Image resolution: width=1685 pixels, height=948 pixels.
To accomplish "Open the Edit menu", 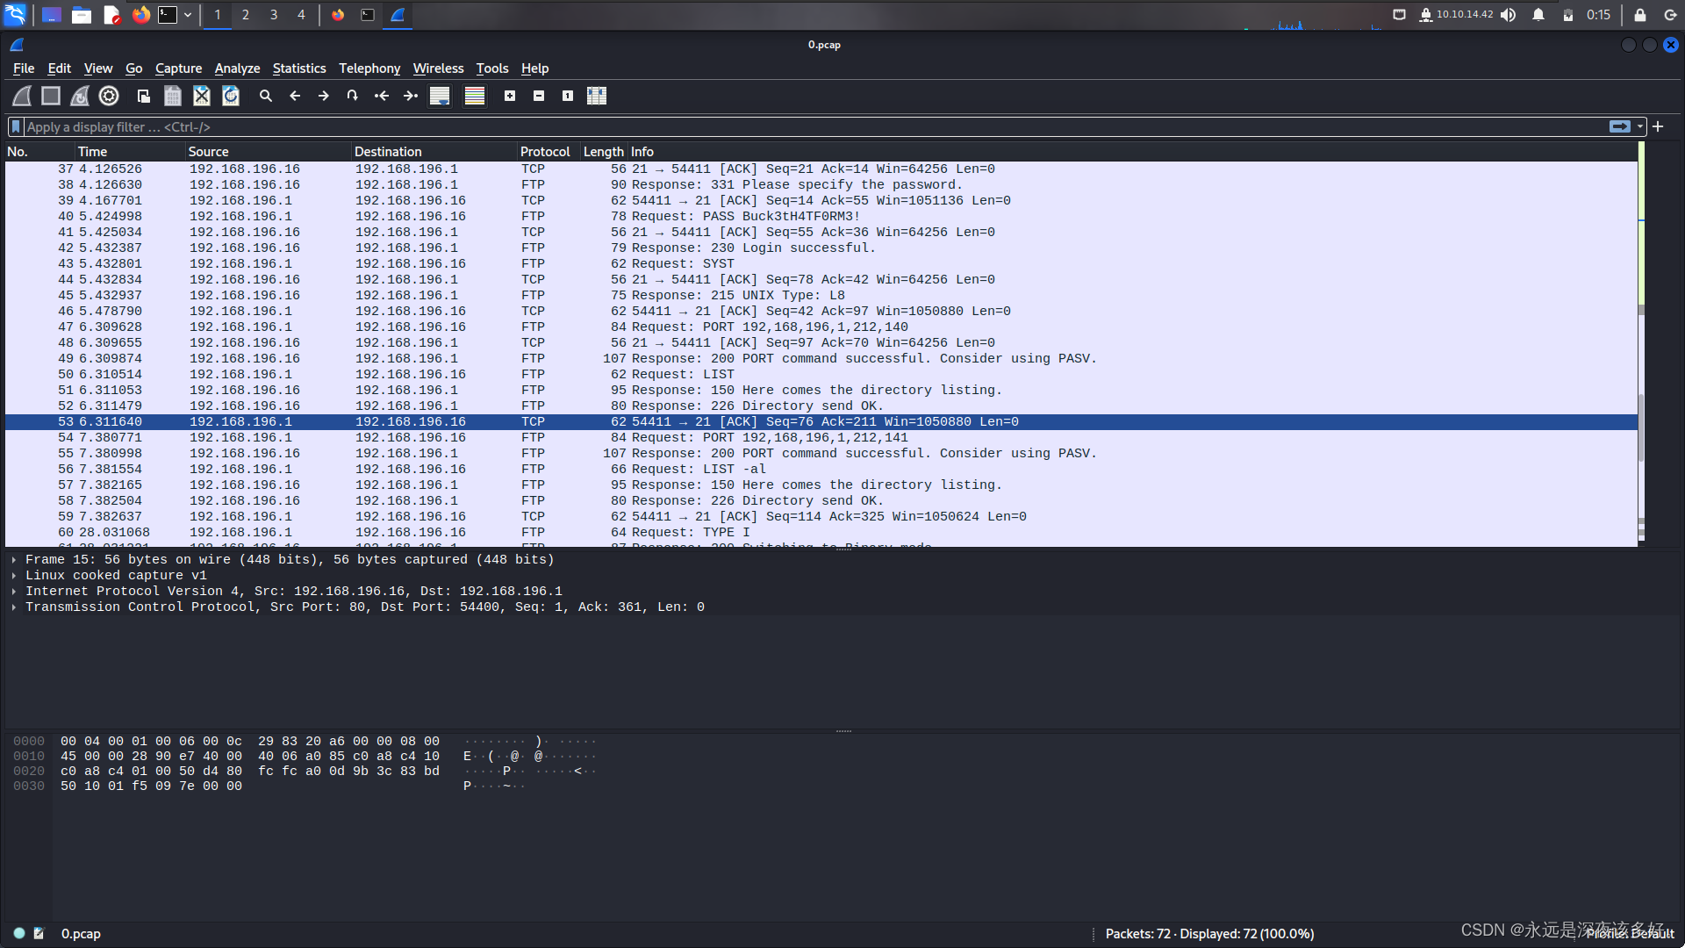I will (59, 68).
